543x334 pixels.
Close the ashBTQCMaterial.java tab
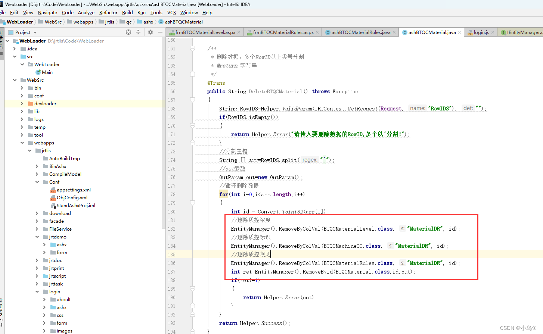pyautogui.click(x=459, y=32)
